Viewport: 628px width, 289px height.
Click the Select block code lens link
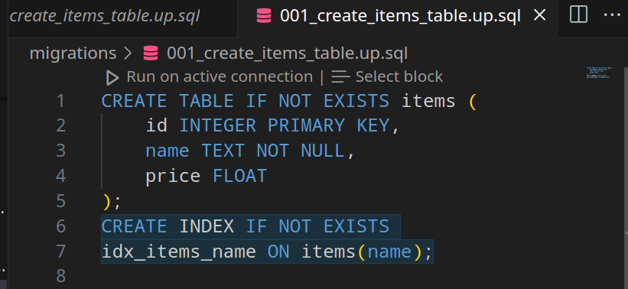tap(399, 77)
